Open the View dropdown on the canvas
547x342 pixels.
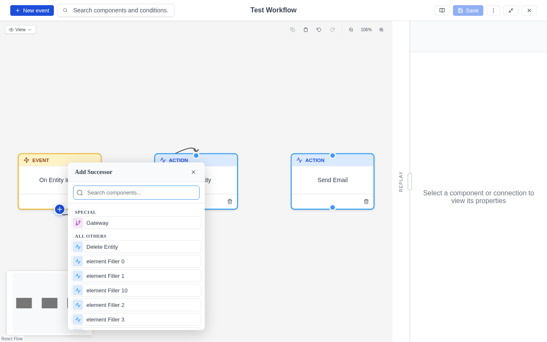pos(20,29)
